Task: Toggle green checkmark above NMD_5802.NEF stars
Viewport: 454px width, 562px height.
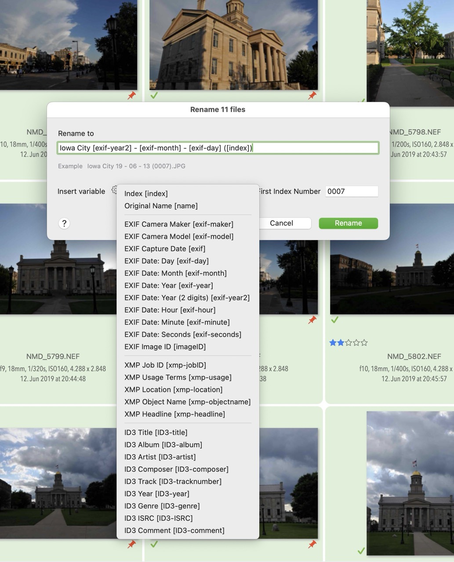Action: pos(335,320)
